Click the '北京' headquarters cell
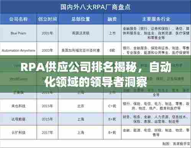This screenshot has width=191, height=148. click(x=81, y=106)
